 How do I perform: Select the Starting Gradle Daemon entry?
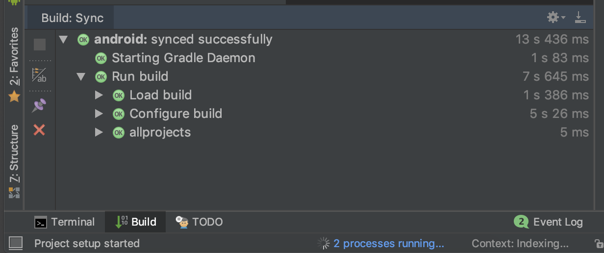(183, 58)
